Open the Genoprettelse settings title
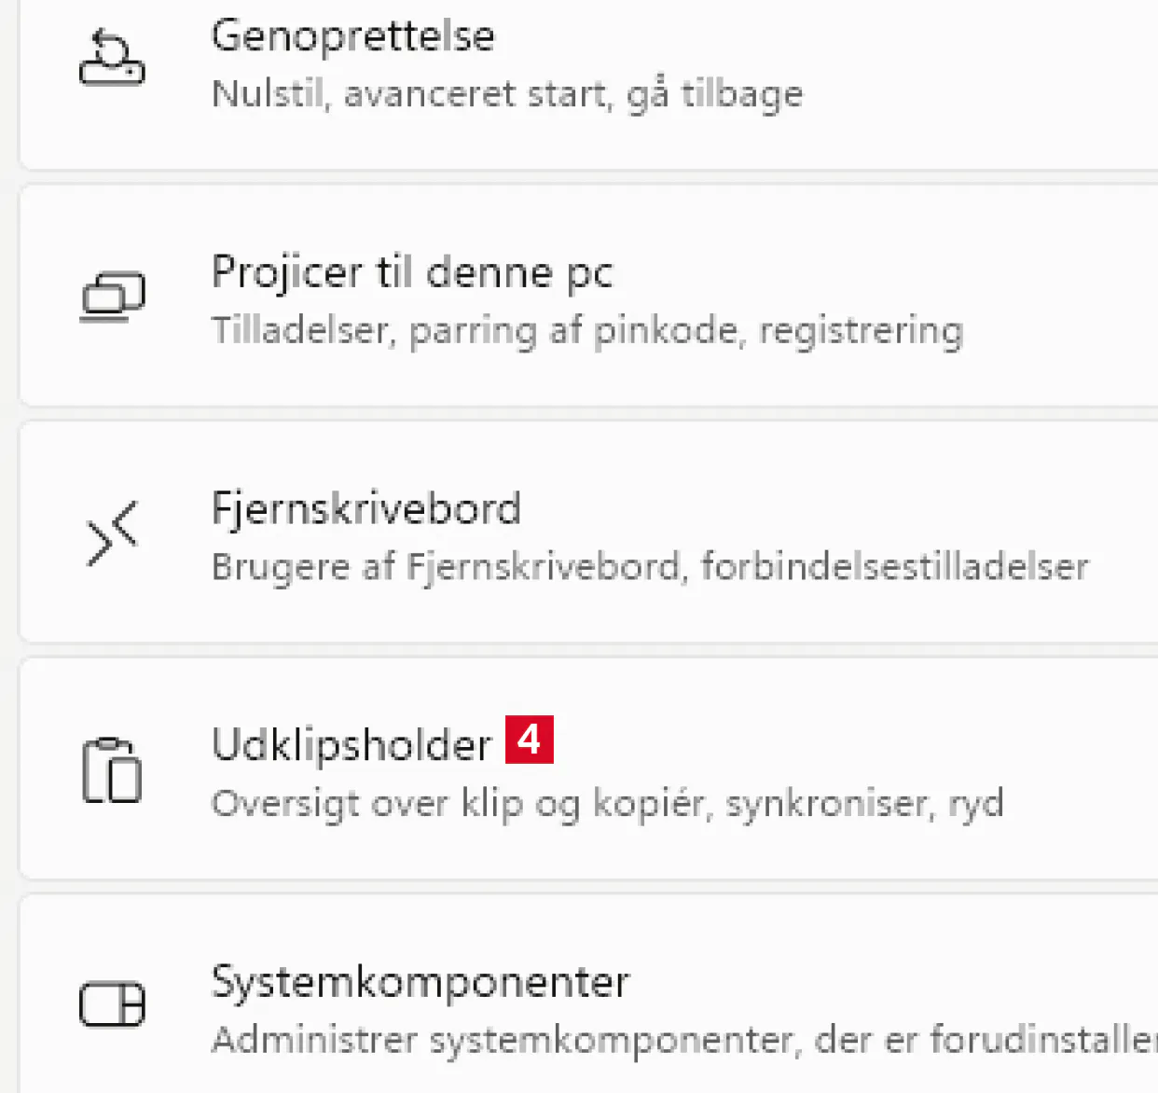This screenshot has width=1158, height=1093. point(352,35)
